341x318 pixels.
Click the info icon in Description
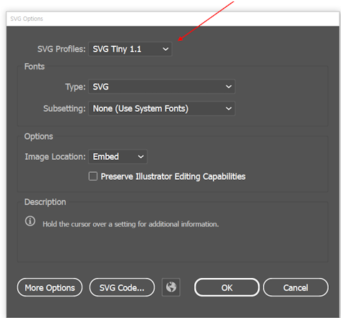(30, 221)
